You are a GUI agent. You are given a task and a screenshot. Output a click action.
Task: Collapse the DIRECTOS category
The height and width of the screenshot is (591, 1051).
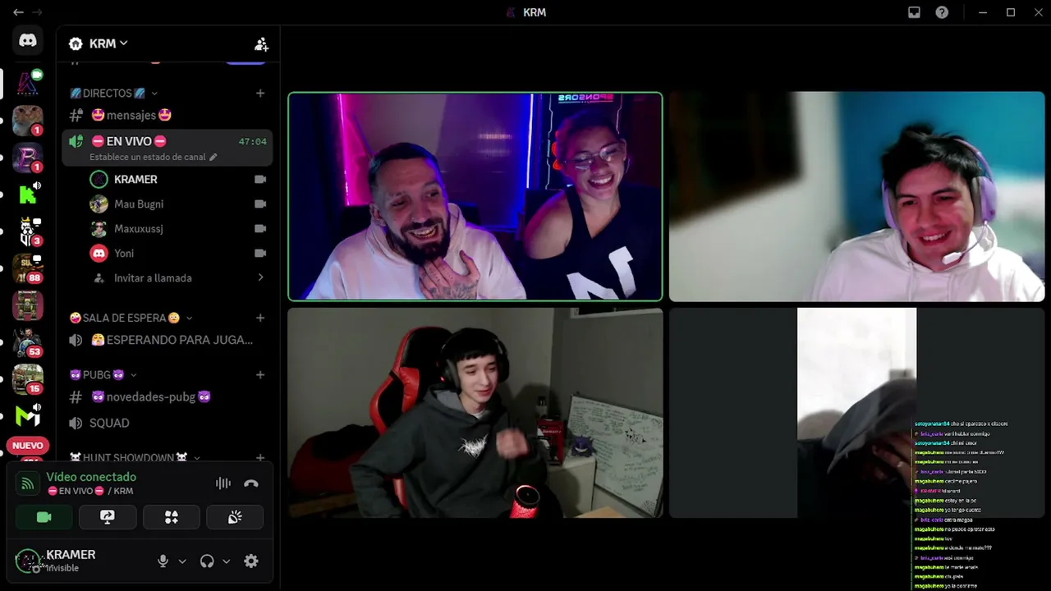(x=113, y=94)
